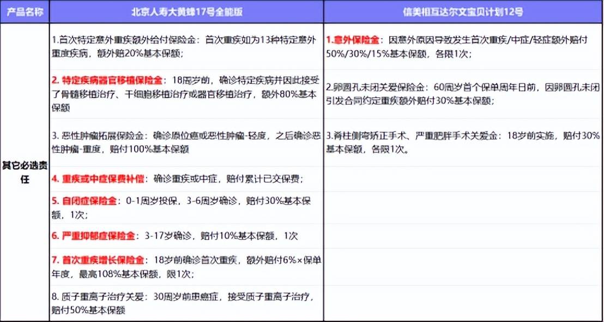Click the text 赔付100%基本保额
The width and height of the screenshot is (604, 322).
(152, 149)
